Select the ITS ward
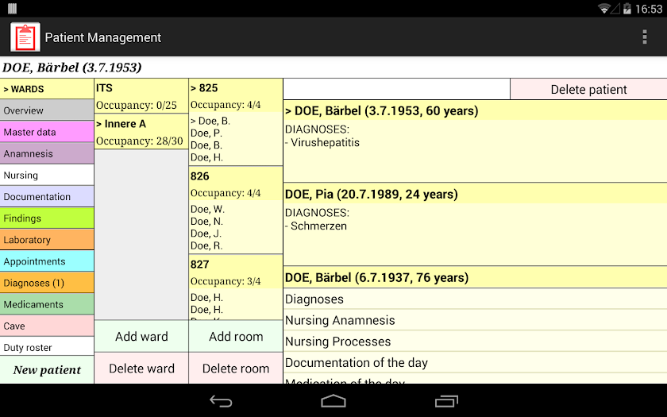Image resolution: width=667 pixels, height=417 pixels. (141, 96)
